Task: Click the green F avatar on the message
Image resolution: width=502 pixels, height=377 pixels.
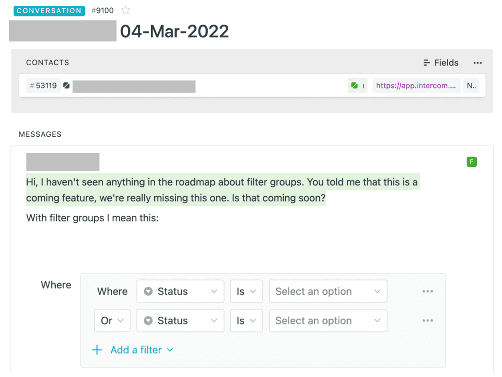Action: 471,162
